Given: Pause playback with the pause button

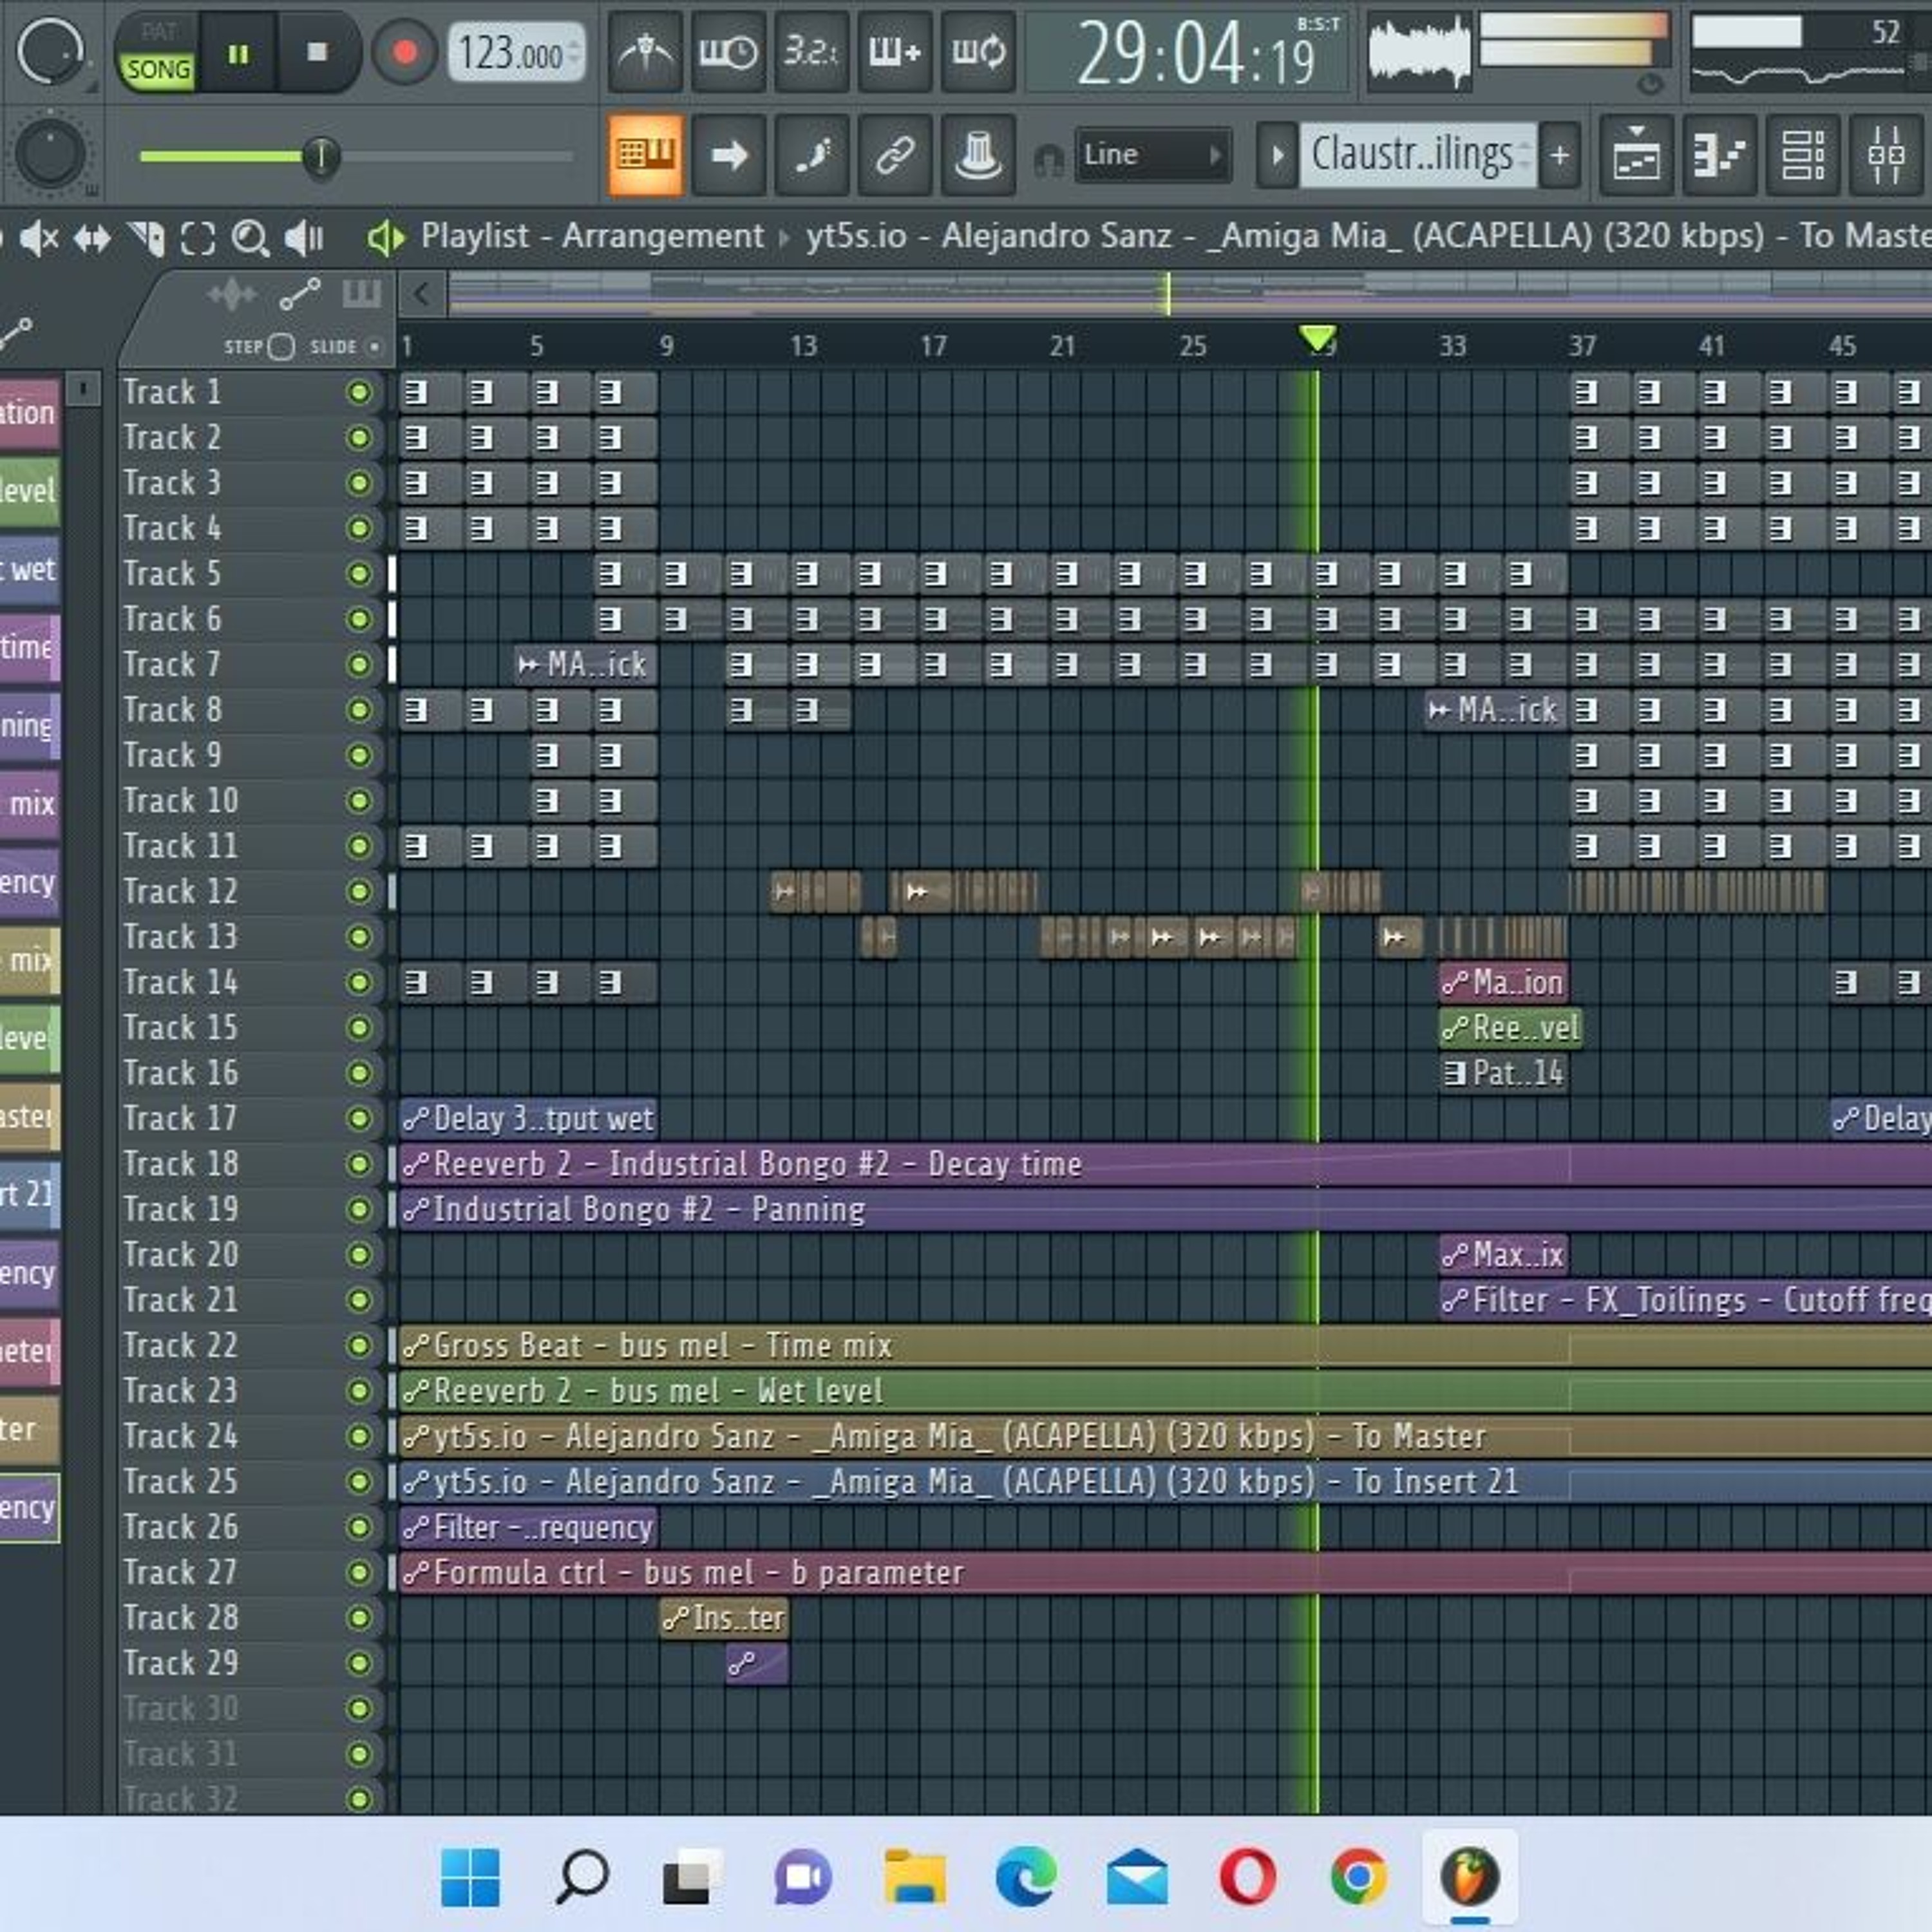Looking at the screenshot, I should (x=238, y=54).
